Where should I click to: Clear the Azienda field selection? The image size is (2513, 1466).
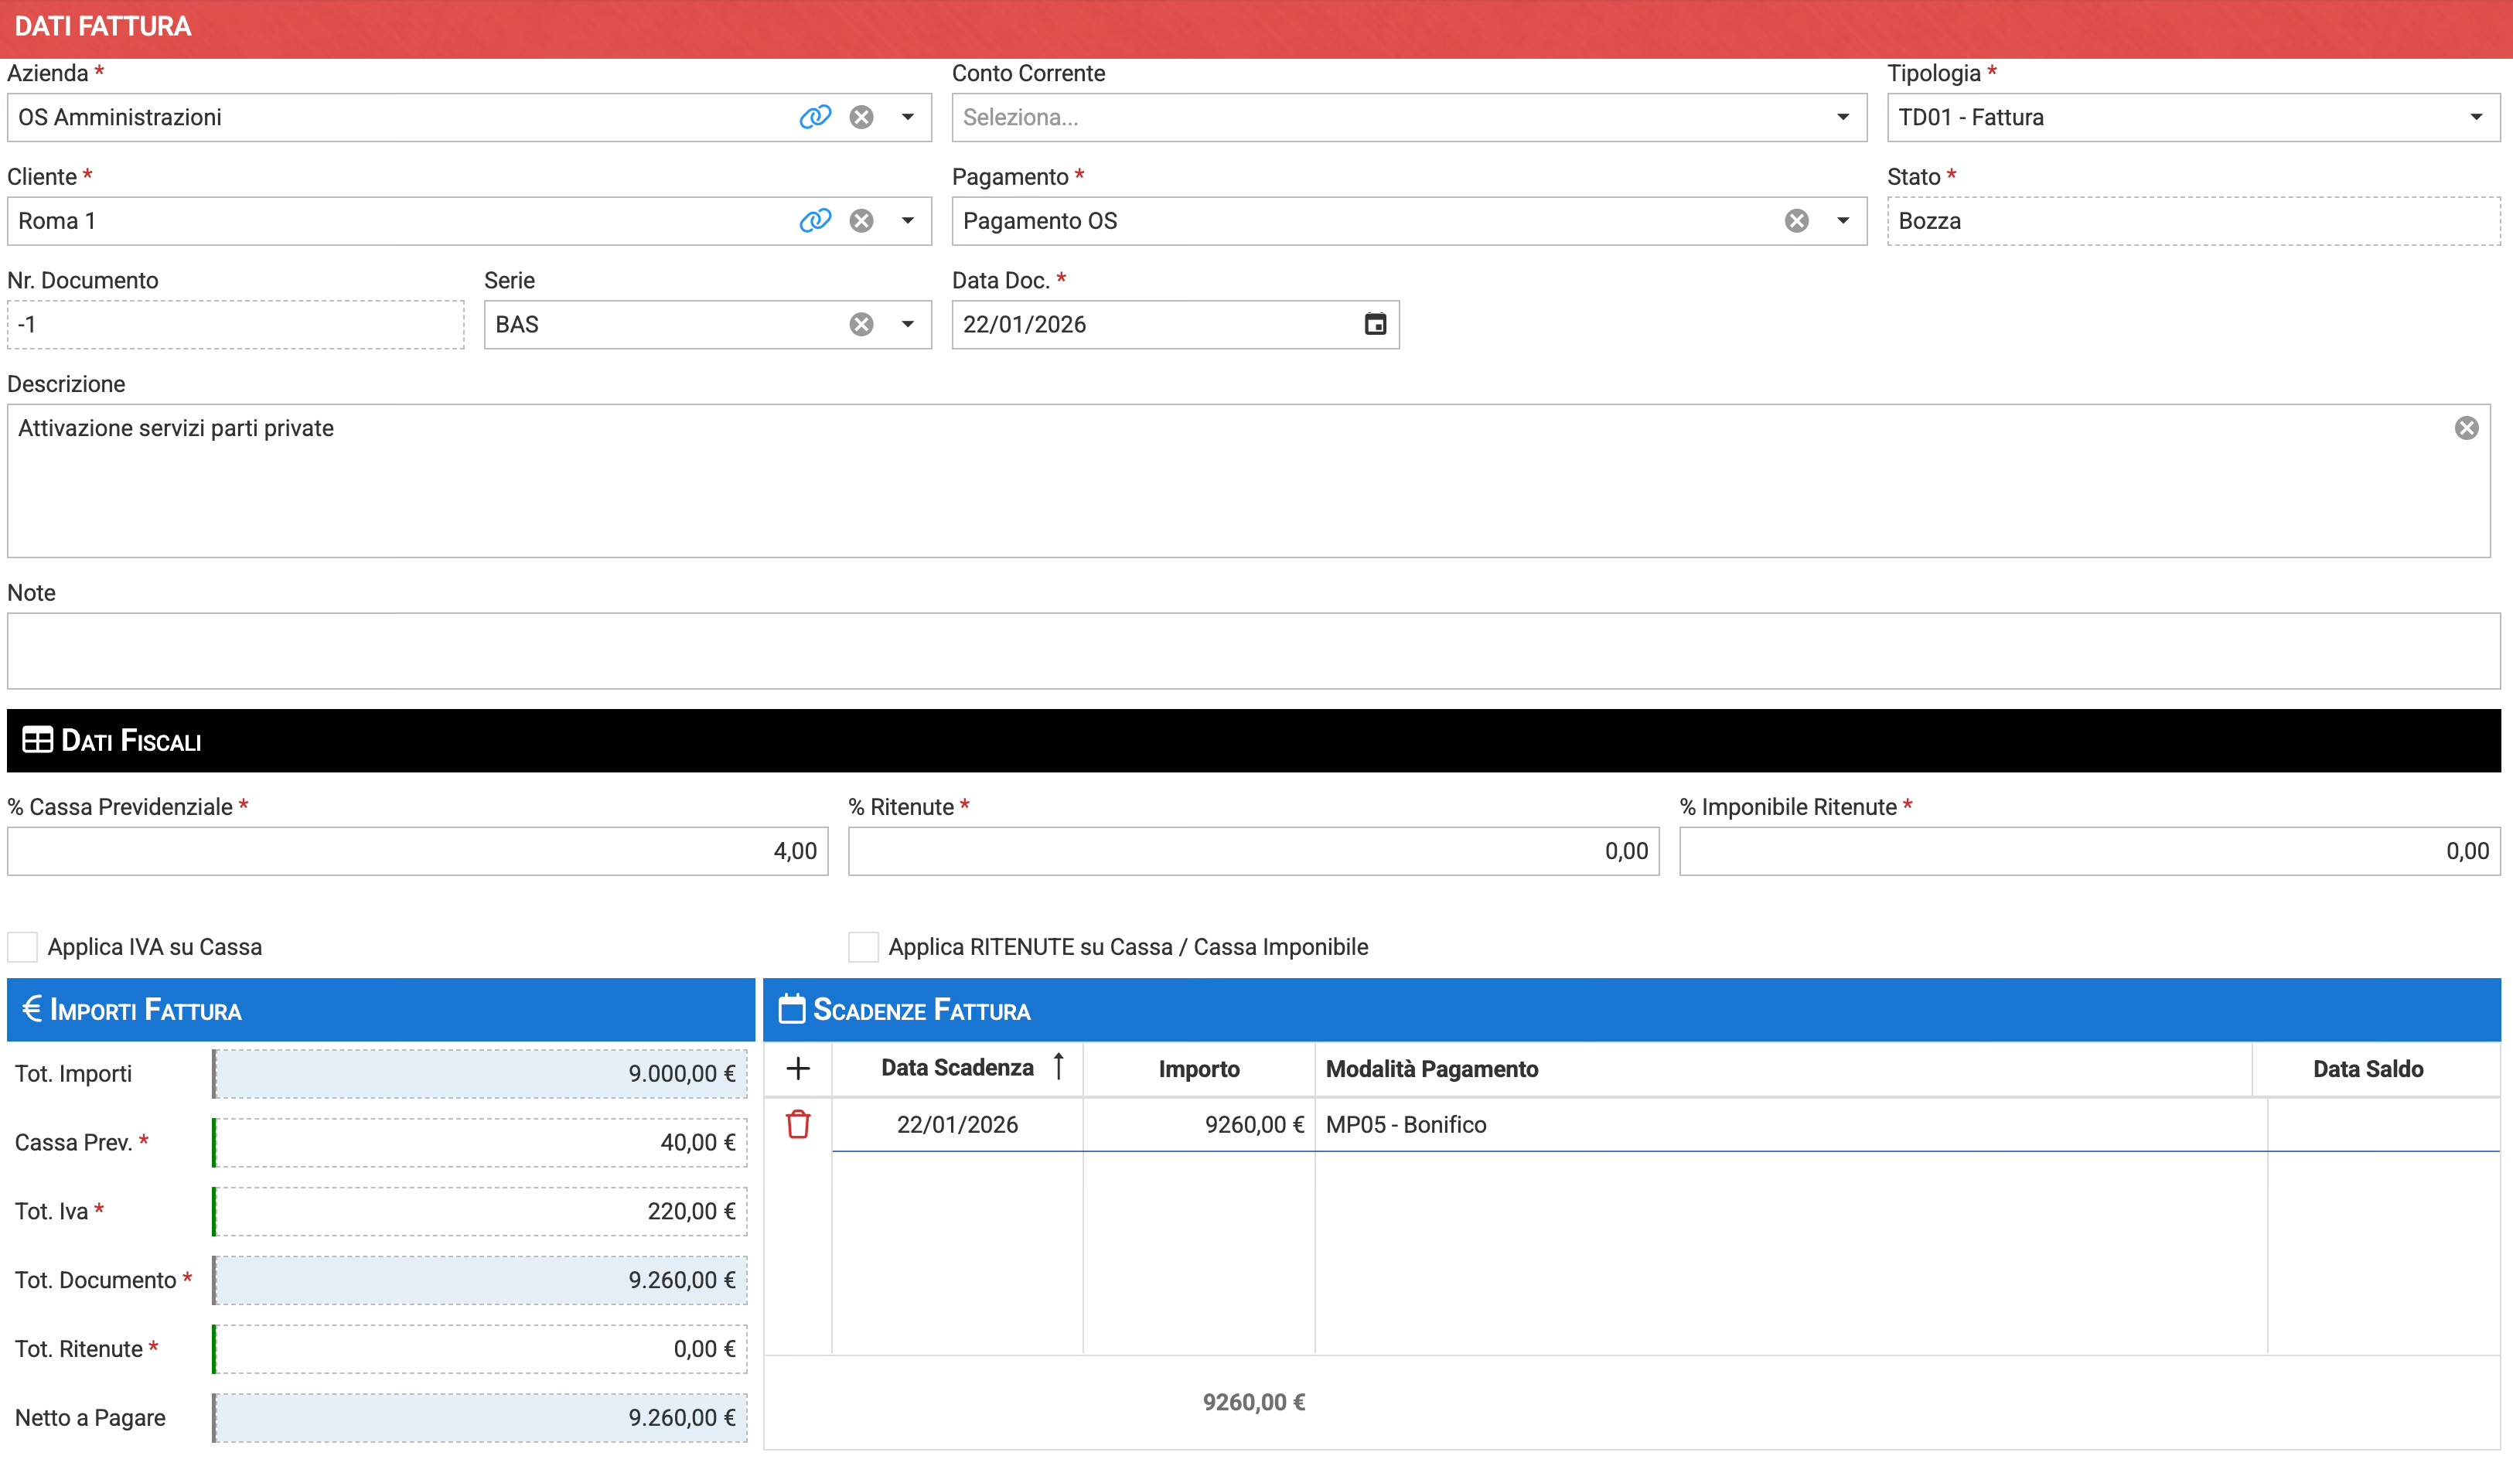[861, 117]
